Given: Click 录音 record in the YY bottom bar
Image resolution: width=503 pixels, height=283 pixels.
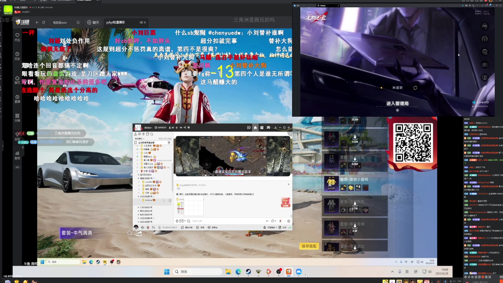Looking at the screenshot, I should (200, 227).
